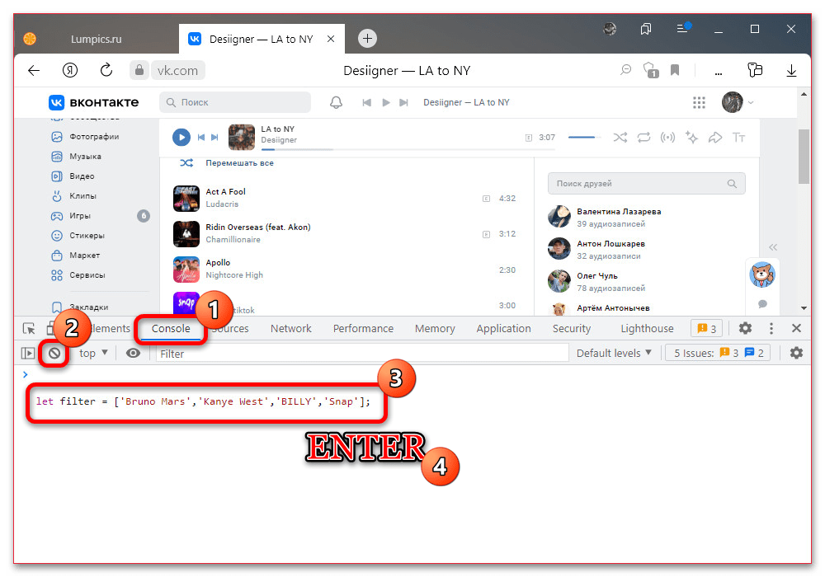Viewport: 825px width, 577px height.
Task: Switch to the Lighthouse tab
Action: [x=647, y=328]
